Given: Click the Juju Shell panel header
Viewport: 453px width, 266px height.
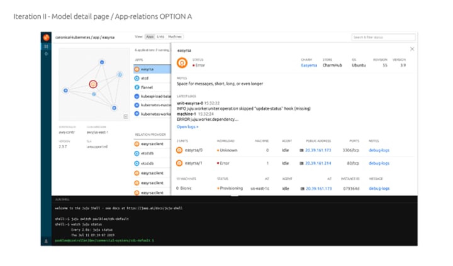Looking at the screenshot, I should coord(234,199).
